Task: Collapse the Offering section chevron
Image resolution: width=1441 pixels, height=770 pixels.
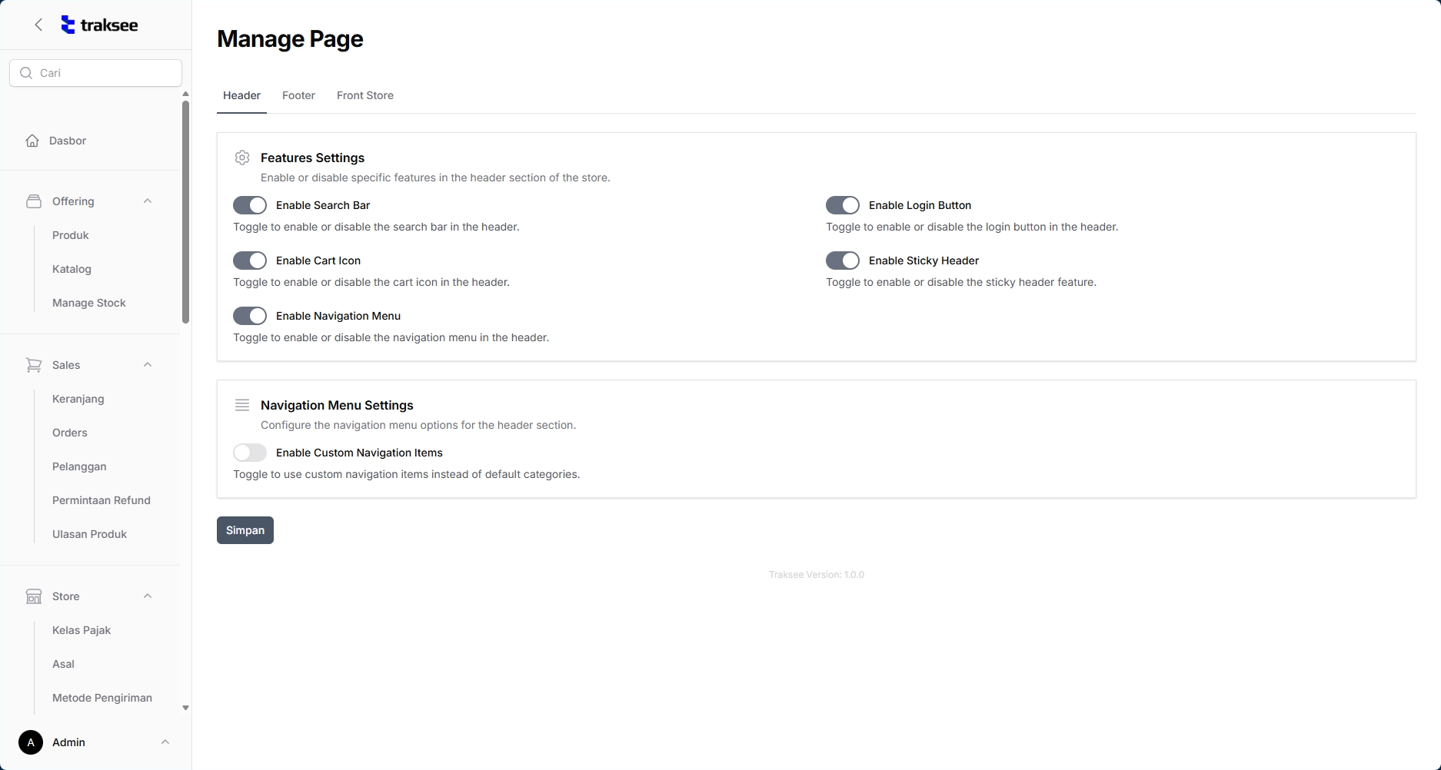Action: click(x=148, y=201)
